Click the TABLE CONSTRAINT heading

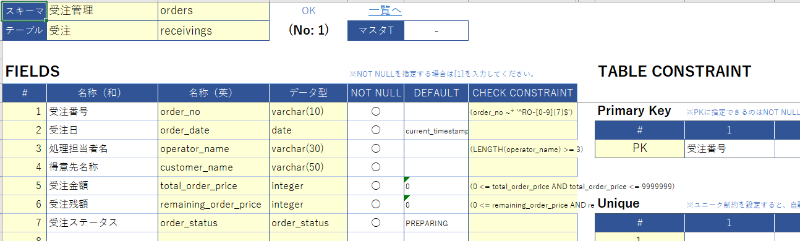pyautogui.click(x=674, y=72)
